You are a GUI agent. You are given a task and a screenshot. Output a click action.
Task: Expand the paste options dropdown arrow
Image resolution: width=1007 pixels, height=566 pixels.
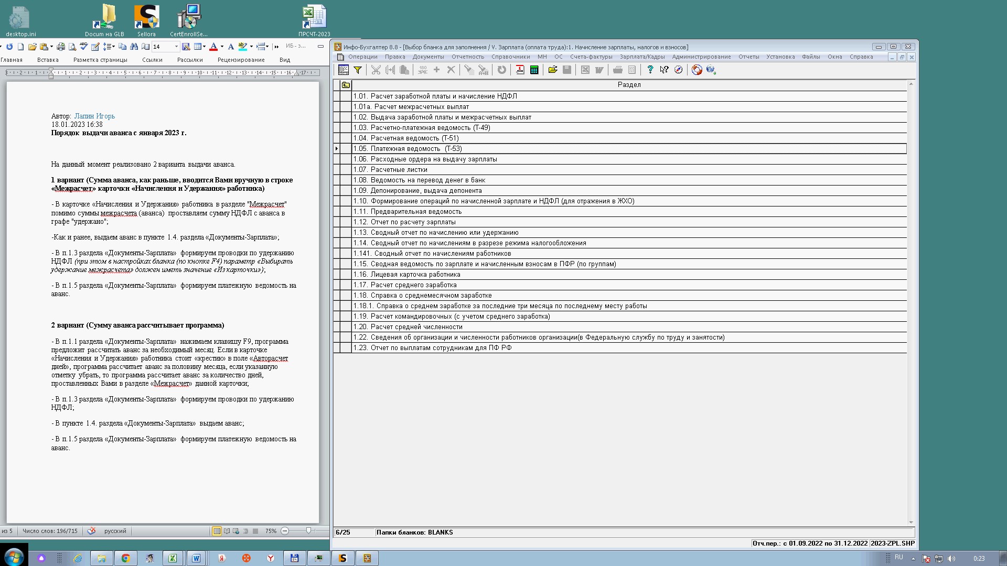click(x=51, y=47)
